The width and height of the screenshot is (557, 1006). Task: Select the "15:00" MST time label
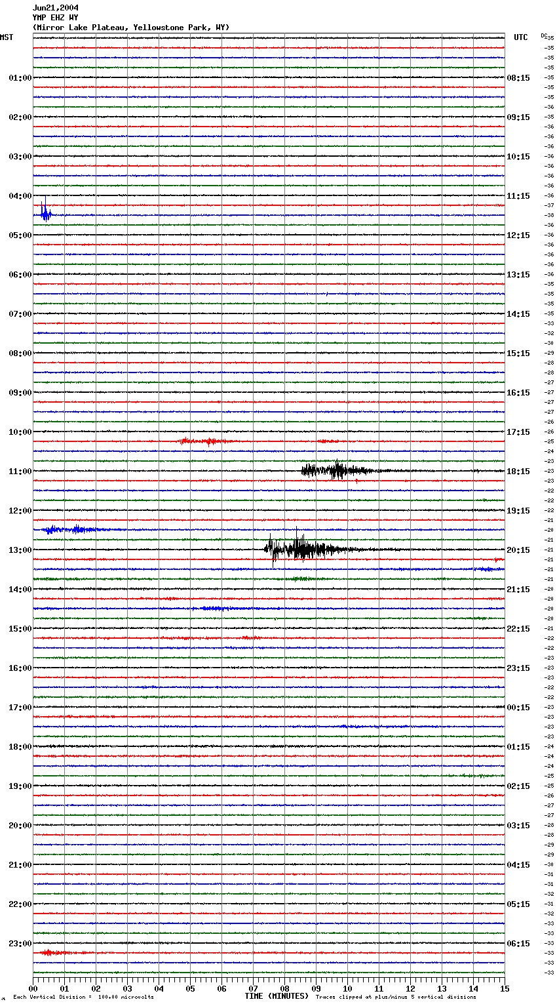(20, 629)
